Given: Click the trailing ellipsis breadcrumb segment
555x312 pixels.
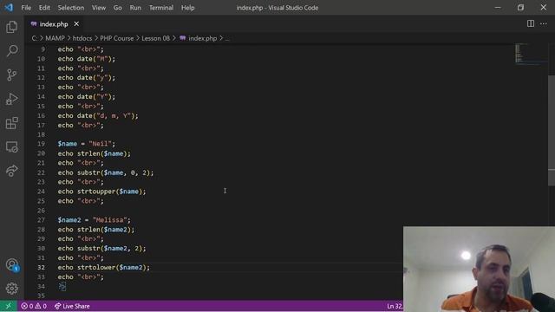Looking at the screenshot, I should (x=227, y=38).
